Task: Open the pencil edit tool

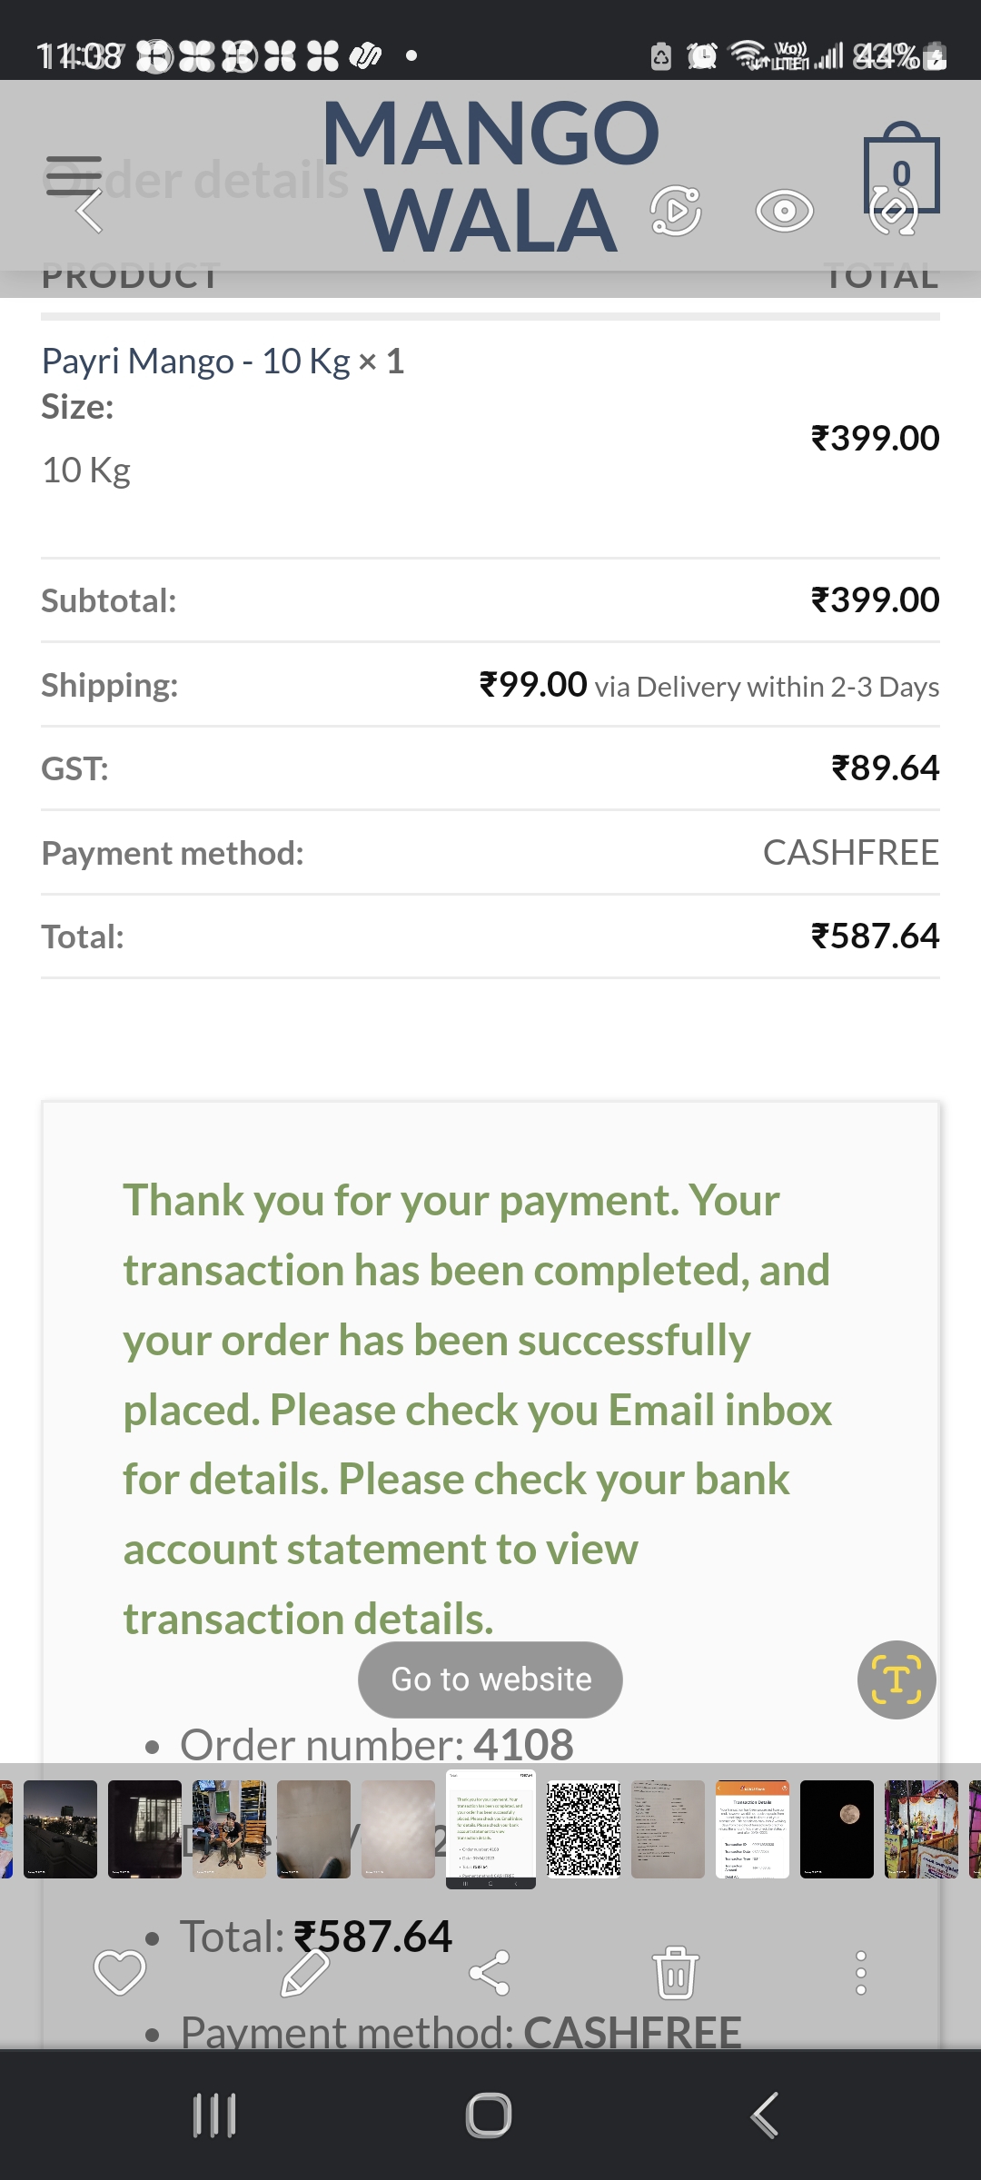Action: 305,1973
